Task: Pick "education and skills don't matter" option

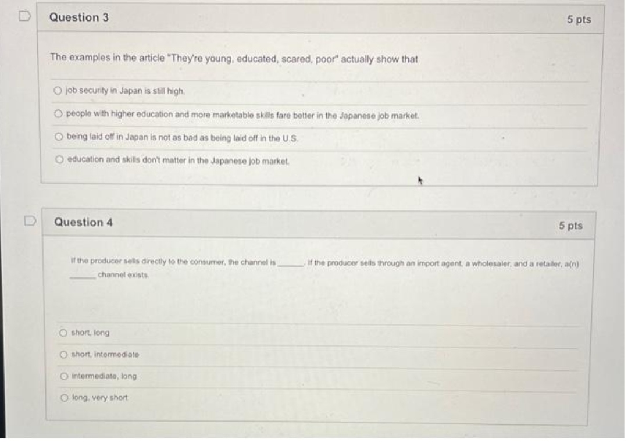Action: pos(60,159)
